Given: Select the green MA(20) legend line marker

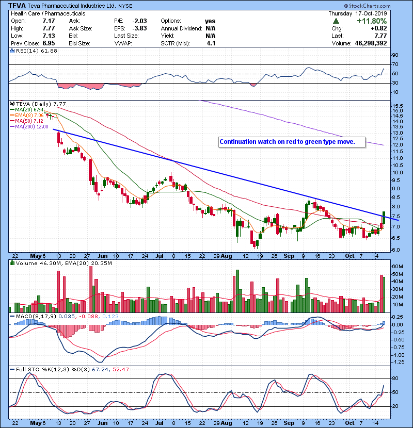Looking at the screenshot, I should (x=12, y=110).
